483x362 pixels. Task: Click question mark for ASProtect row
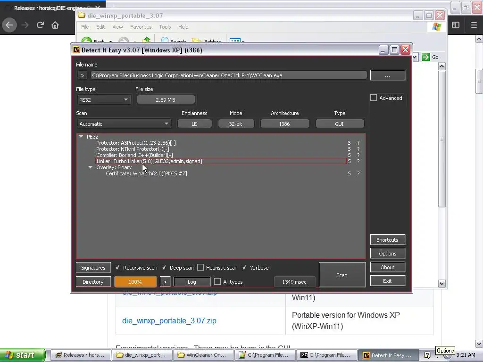(x=358, y=143)
